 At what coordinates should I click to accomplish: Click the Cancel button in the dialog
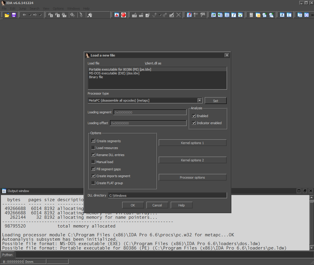(157, 205)
